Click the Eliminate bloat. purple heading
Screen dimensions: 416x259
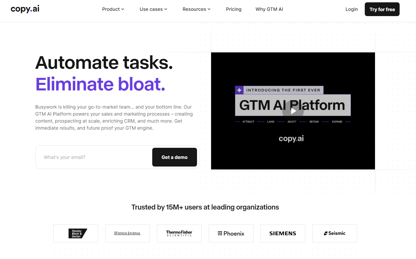[x=100, y=84]
